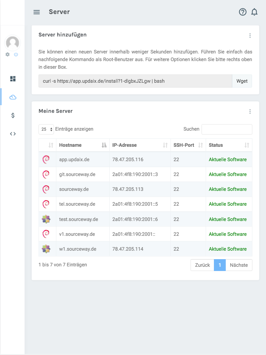Click the power logout icon under the avatar
This screenshot has height=355, width=266.
[16, 54]
